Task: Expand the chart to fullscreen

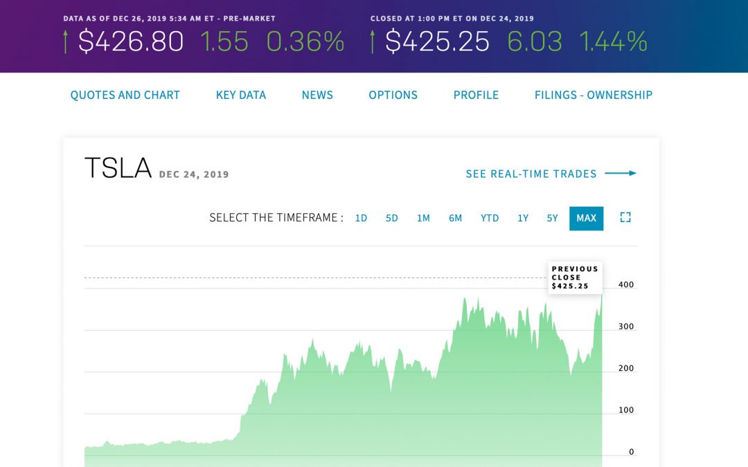Action: click(625, 218)
